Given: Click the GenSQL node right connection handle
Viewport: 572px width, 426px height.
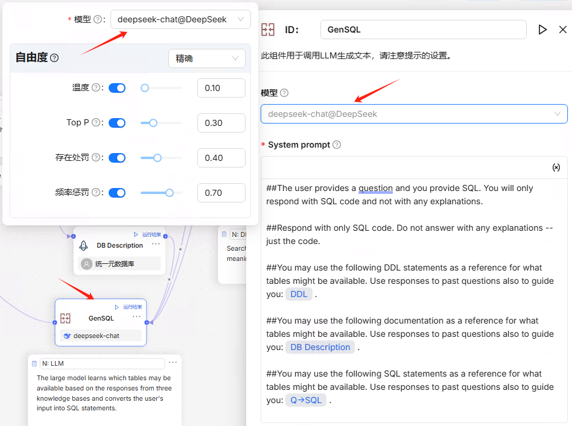Looking at the screenshot, I should pos(147,322).
